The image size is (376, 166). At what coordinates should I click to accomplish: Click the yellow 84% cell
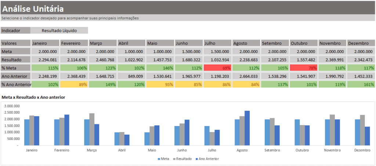coord(246,84)
